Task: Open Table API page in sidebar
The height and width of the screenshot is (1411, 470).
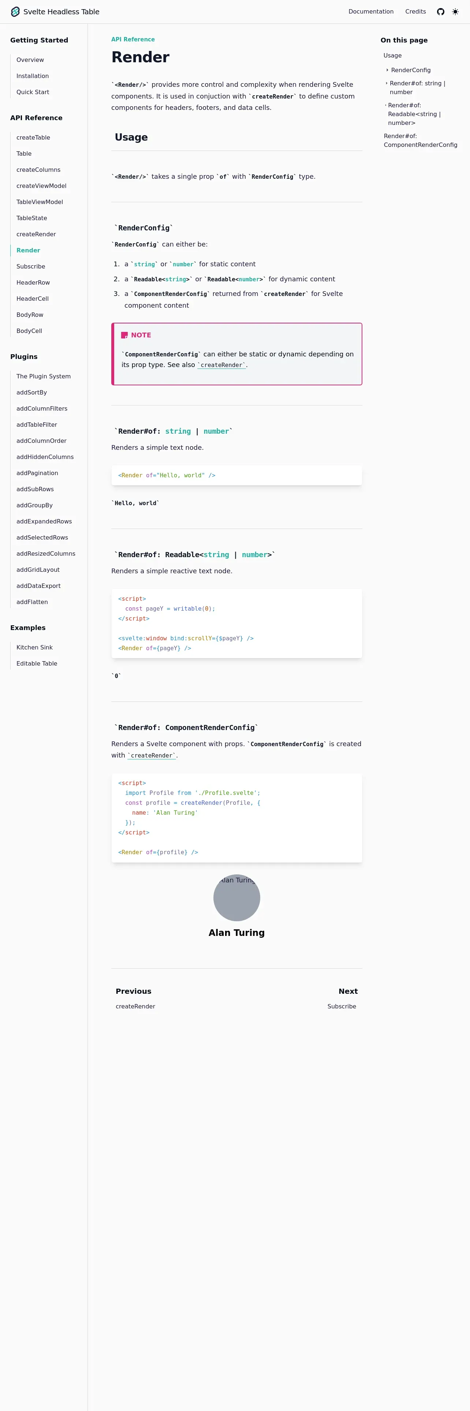Action: 24,153
